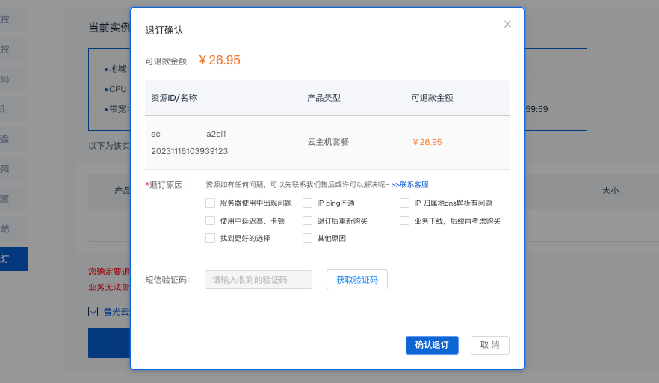Check 找到更好的选择 reason
The image size is (659, 383).
click(x=210, y=238)
